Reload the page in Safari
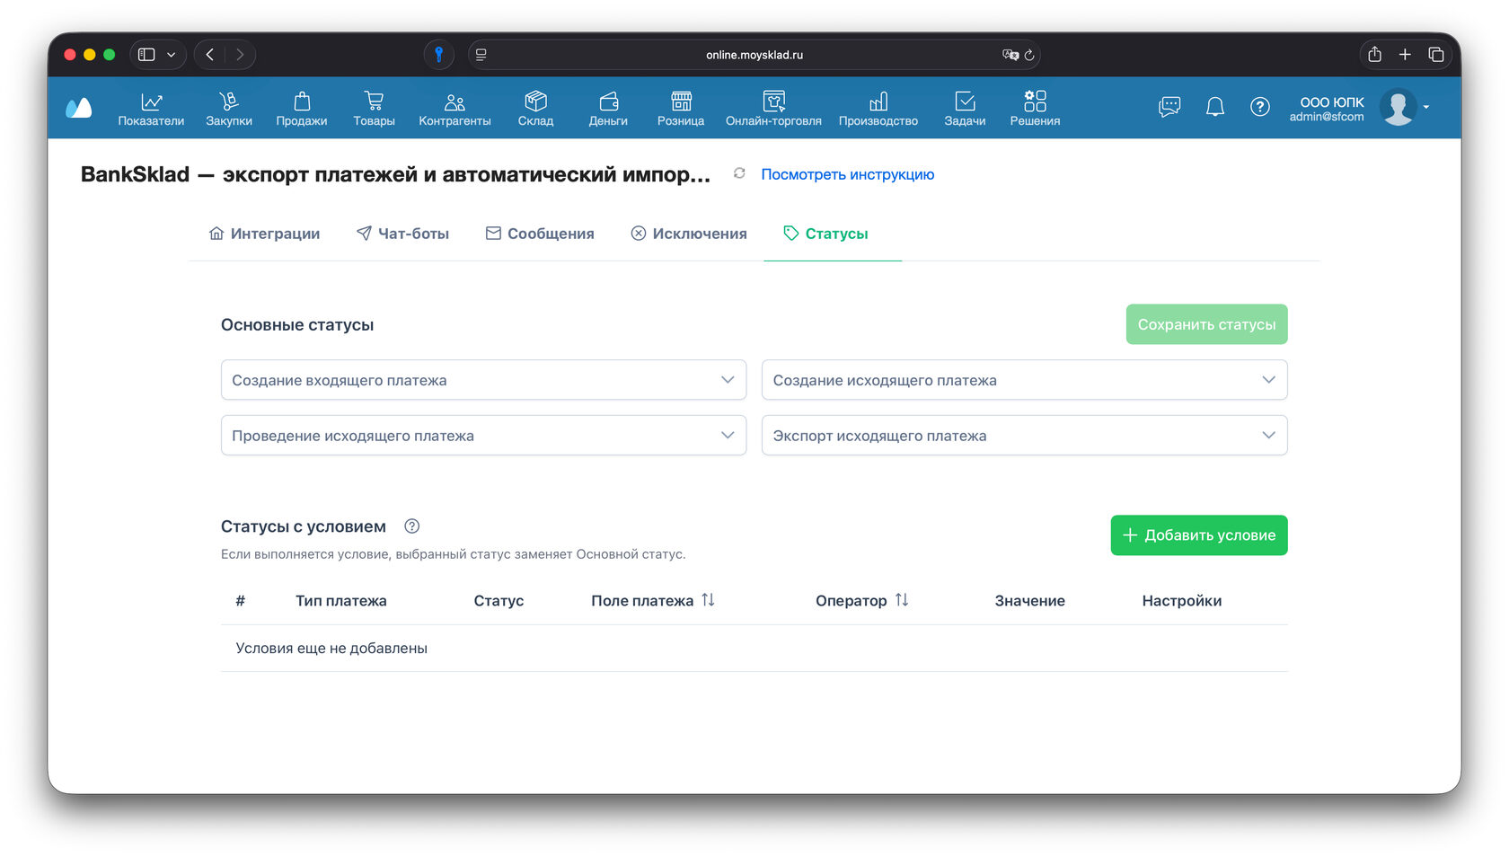1509x857 pixels. [x=1029, y=55]
